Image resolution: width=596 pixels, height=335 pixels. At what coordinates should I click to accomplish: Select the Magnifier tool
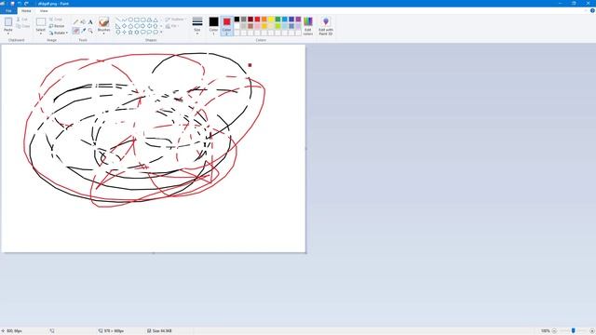[90, 31]
